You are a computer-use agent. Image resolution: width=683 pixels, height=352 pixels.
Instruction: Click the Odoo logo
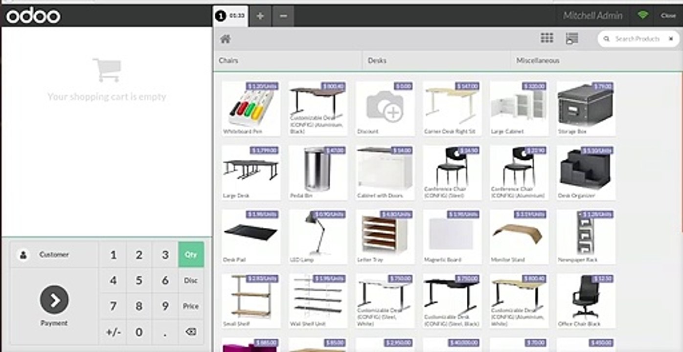click(33, 16)
